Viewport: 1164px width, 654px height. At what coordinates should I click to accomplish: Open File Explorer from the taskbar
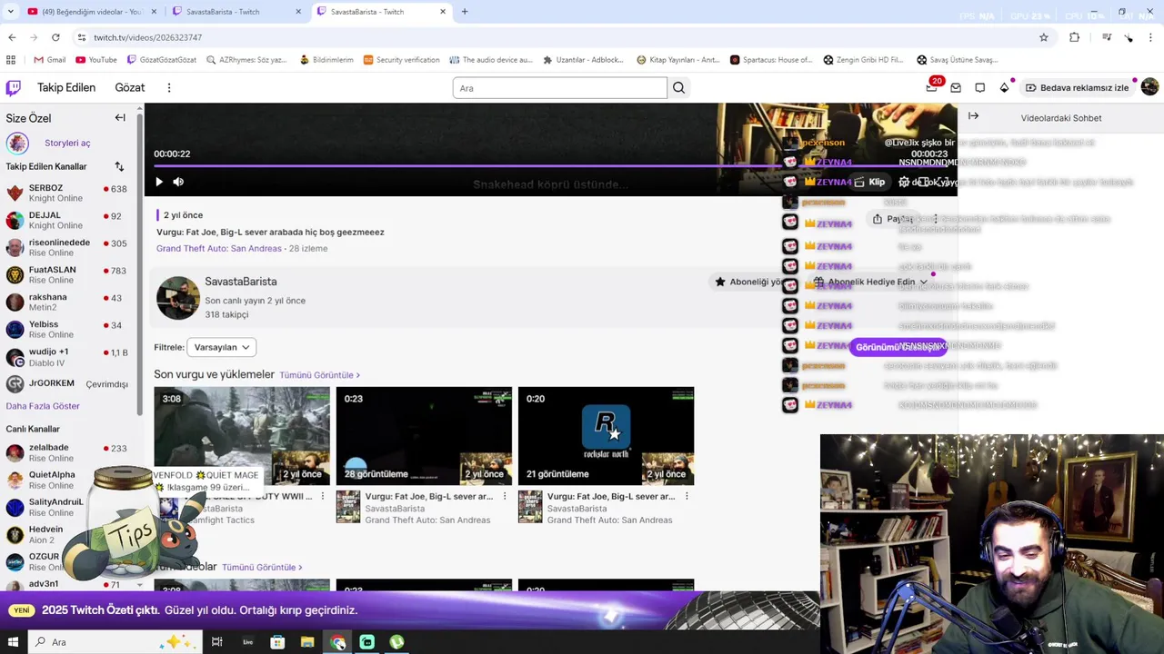307,642
